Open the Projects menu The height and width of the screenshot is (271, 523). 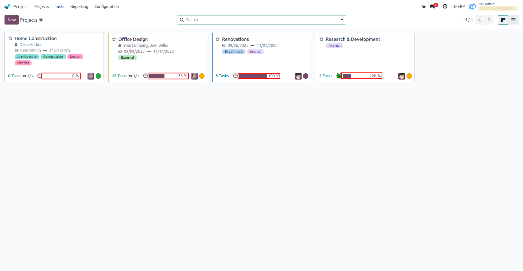point(41,6)
